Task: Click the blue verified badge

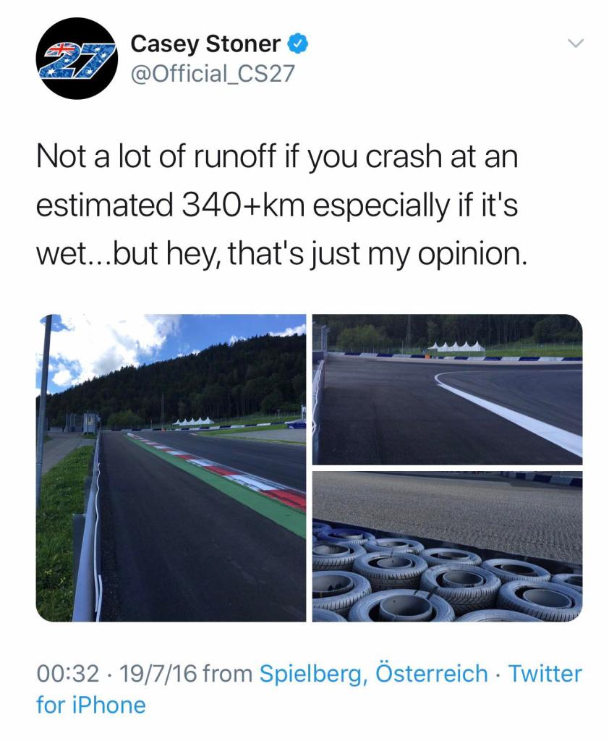Action: pyautogui.click(x=299, y=44)
